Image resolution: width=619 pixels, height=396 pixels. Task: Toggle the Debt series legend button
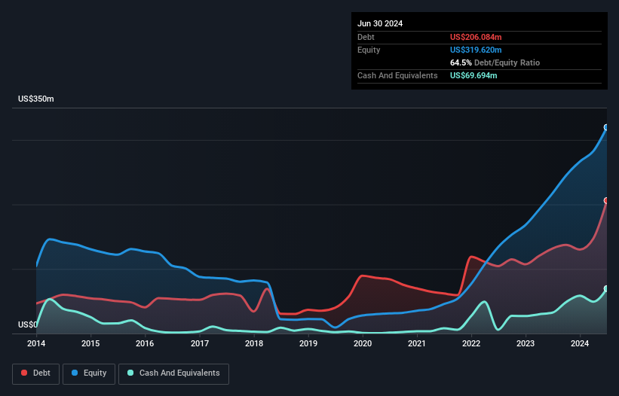(x=36, y=373)
